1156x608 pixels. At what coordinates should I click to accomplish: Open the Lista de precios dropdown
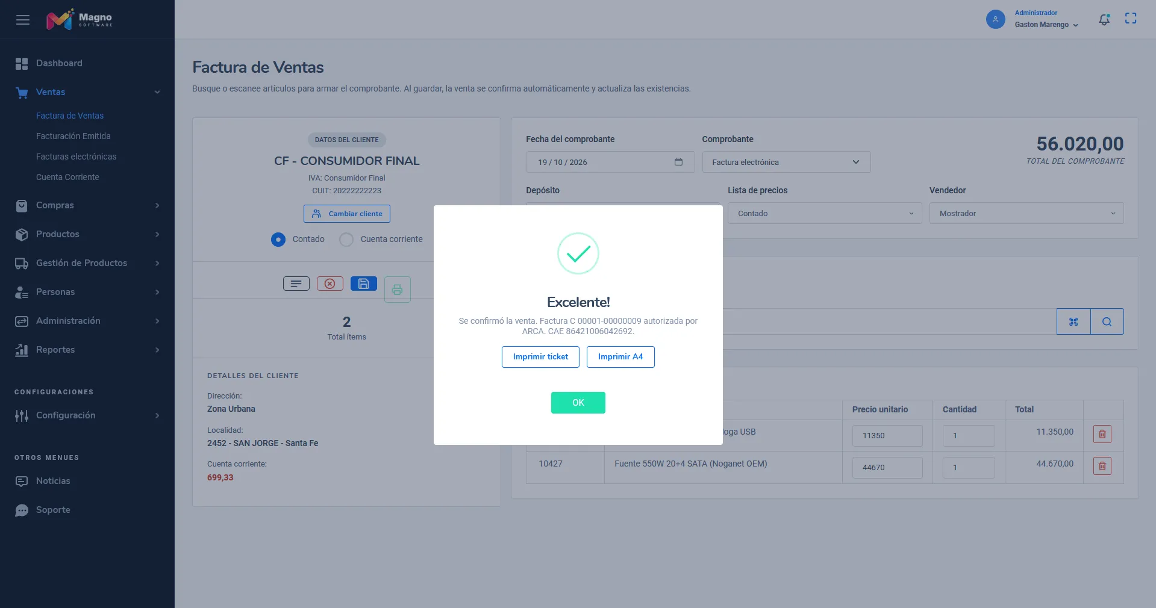click(825, 213)
